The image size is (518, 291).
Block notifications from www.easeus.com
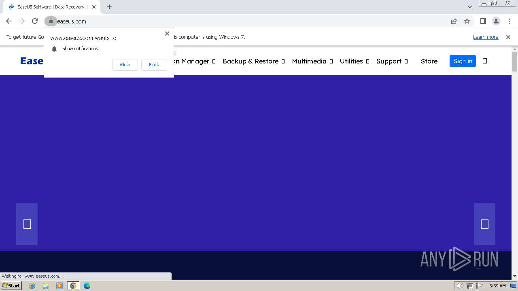click(x=154, y=65)
